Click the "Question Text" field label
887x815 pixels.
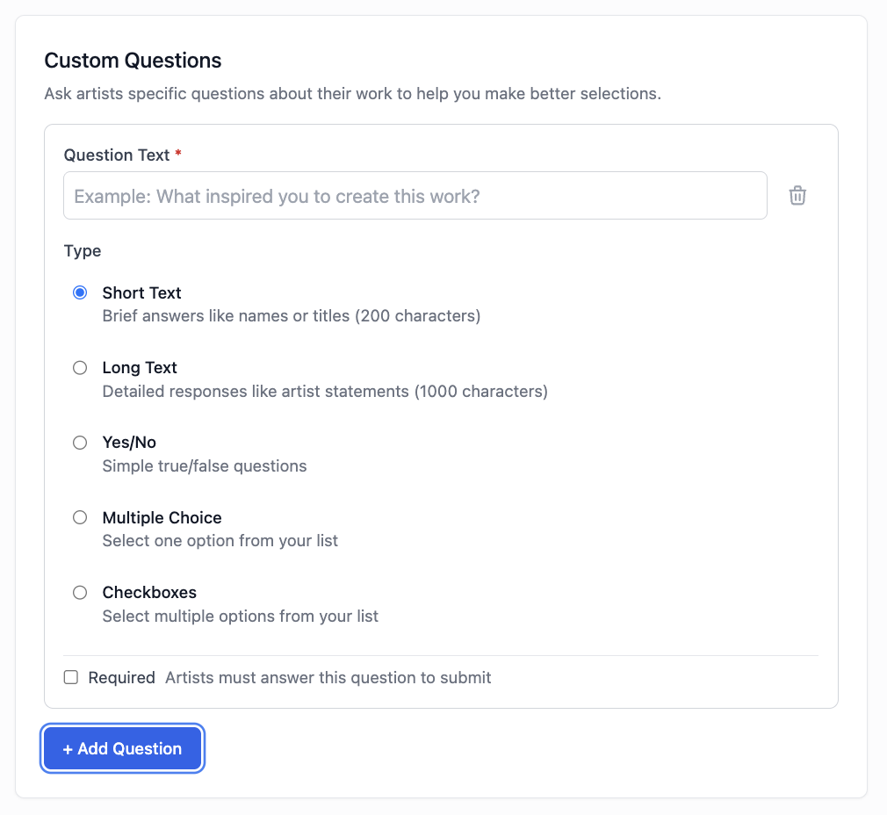point(117,155)
